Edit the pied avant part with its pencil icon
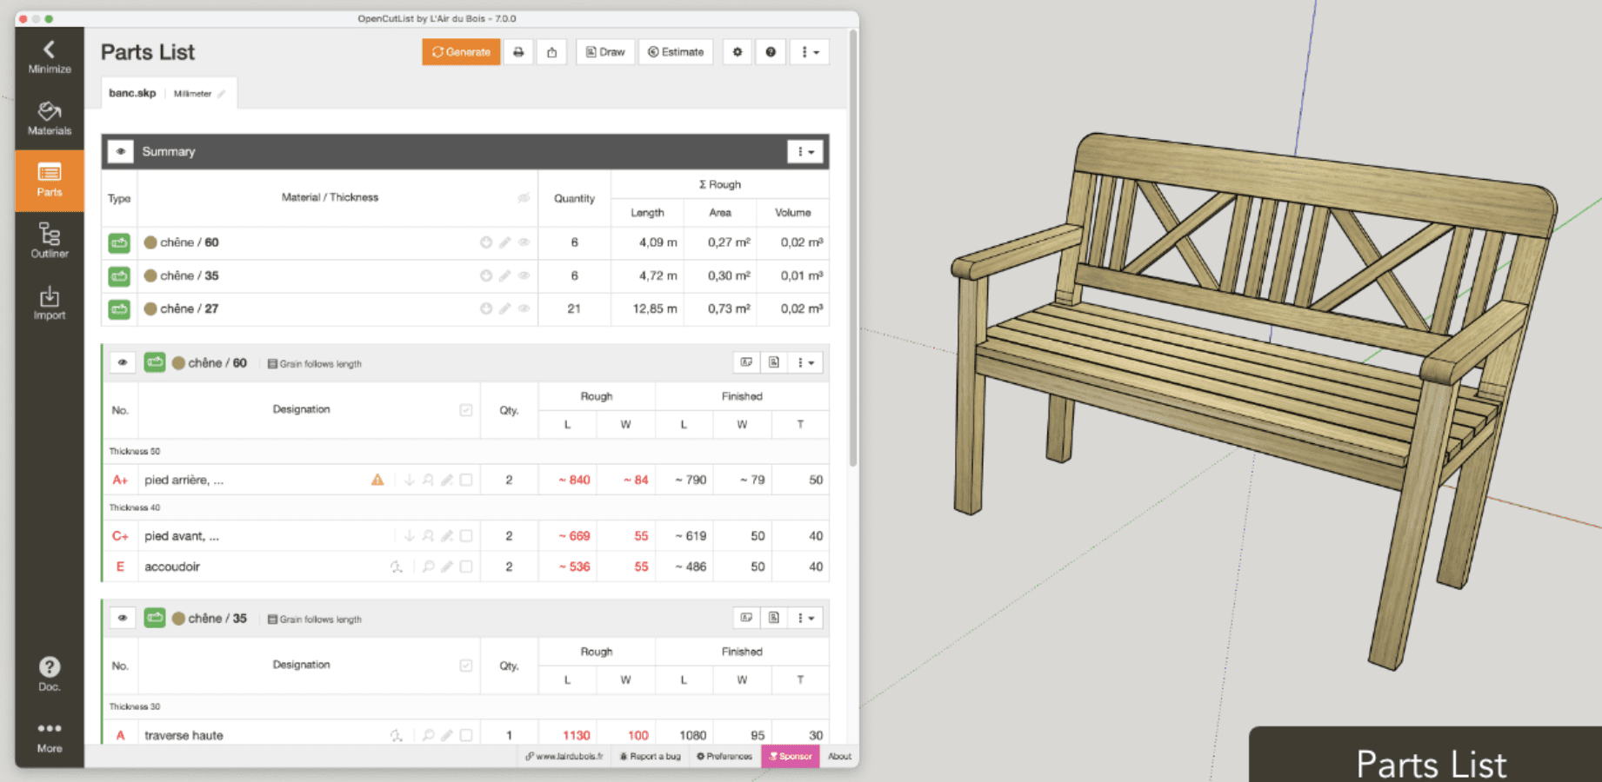Image resolution: width=1602 pixels, height=782 pixels. click(447, 536)
